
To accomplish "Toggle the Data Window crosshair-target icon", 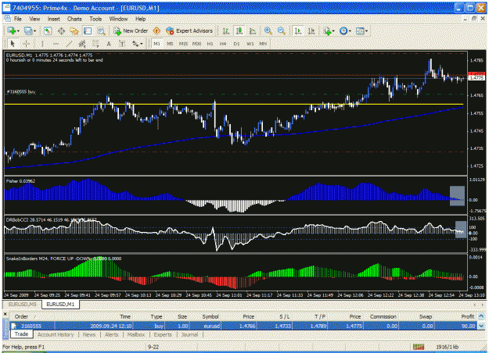I will tap(61, 30).
